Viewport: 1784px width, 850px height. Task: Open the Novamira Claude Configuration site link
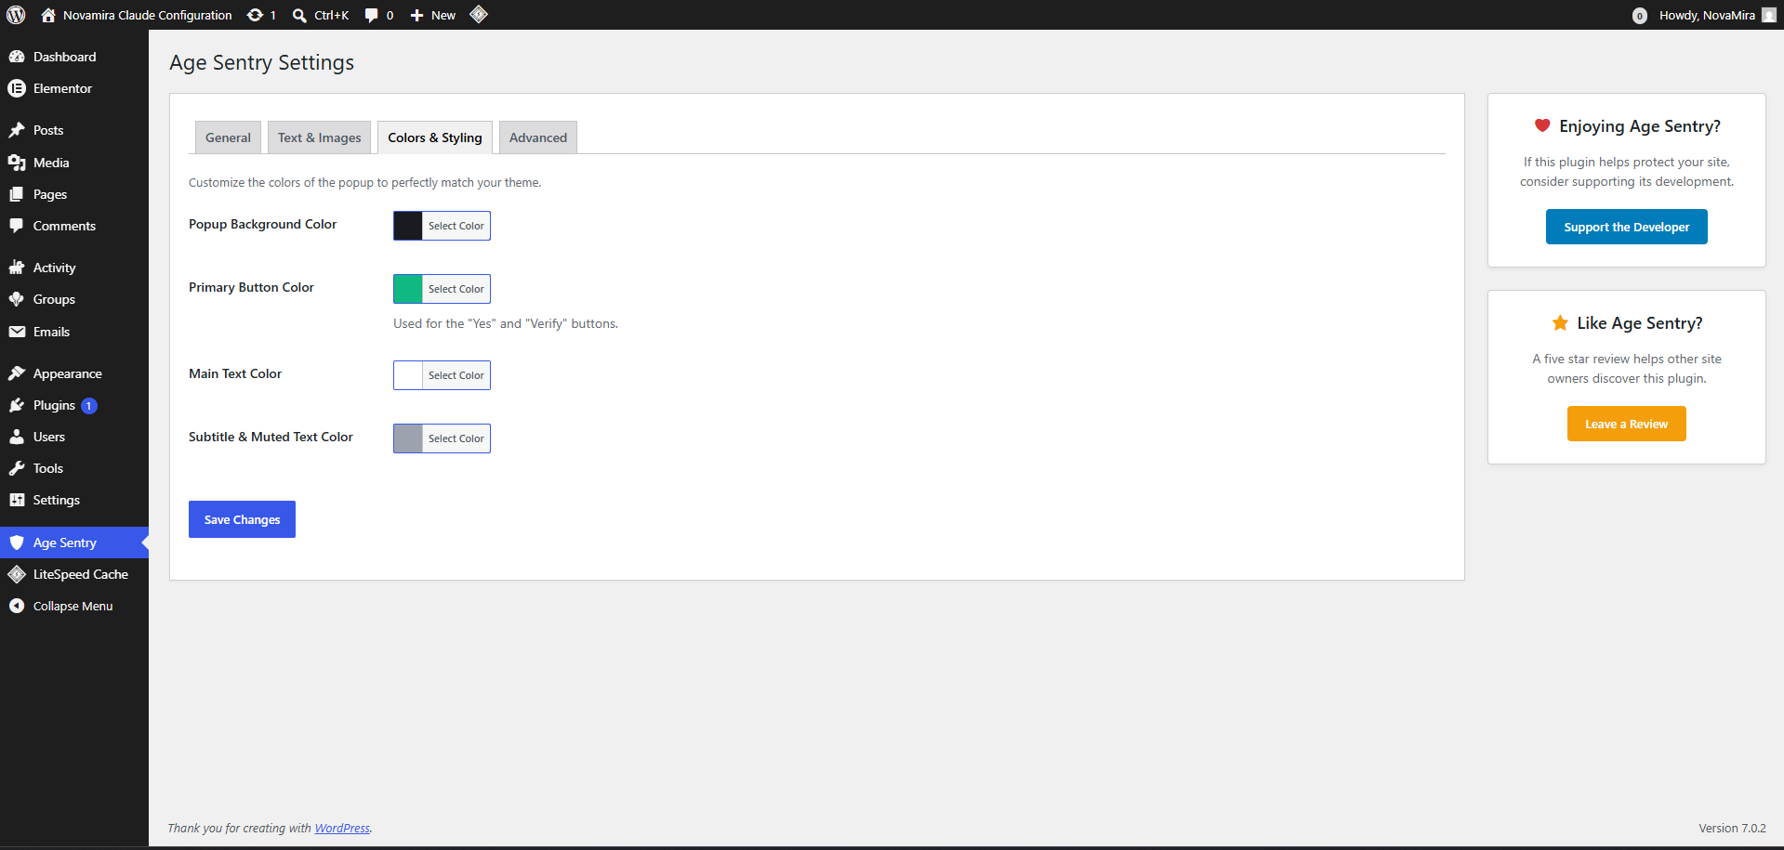[137, 15]
